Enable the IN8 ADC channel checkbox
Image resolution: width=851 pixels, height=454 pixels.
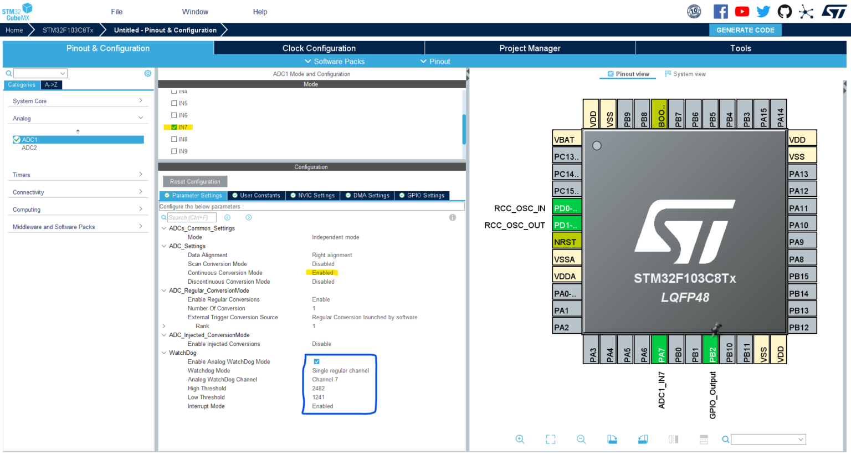174,139
